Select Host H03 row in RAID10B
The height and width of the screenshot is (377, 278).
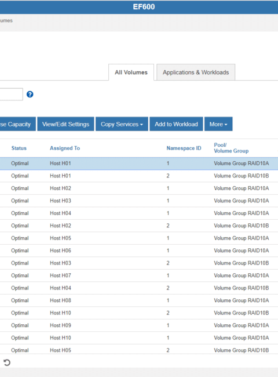139,263
